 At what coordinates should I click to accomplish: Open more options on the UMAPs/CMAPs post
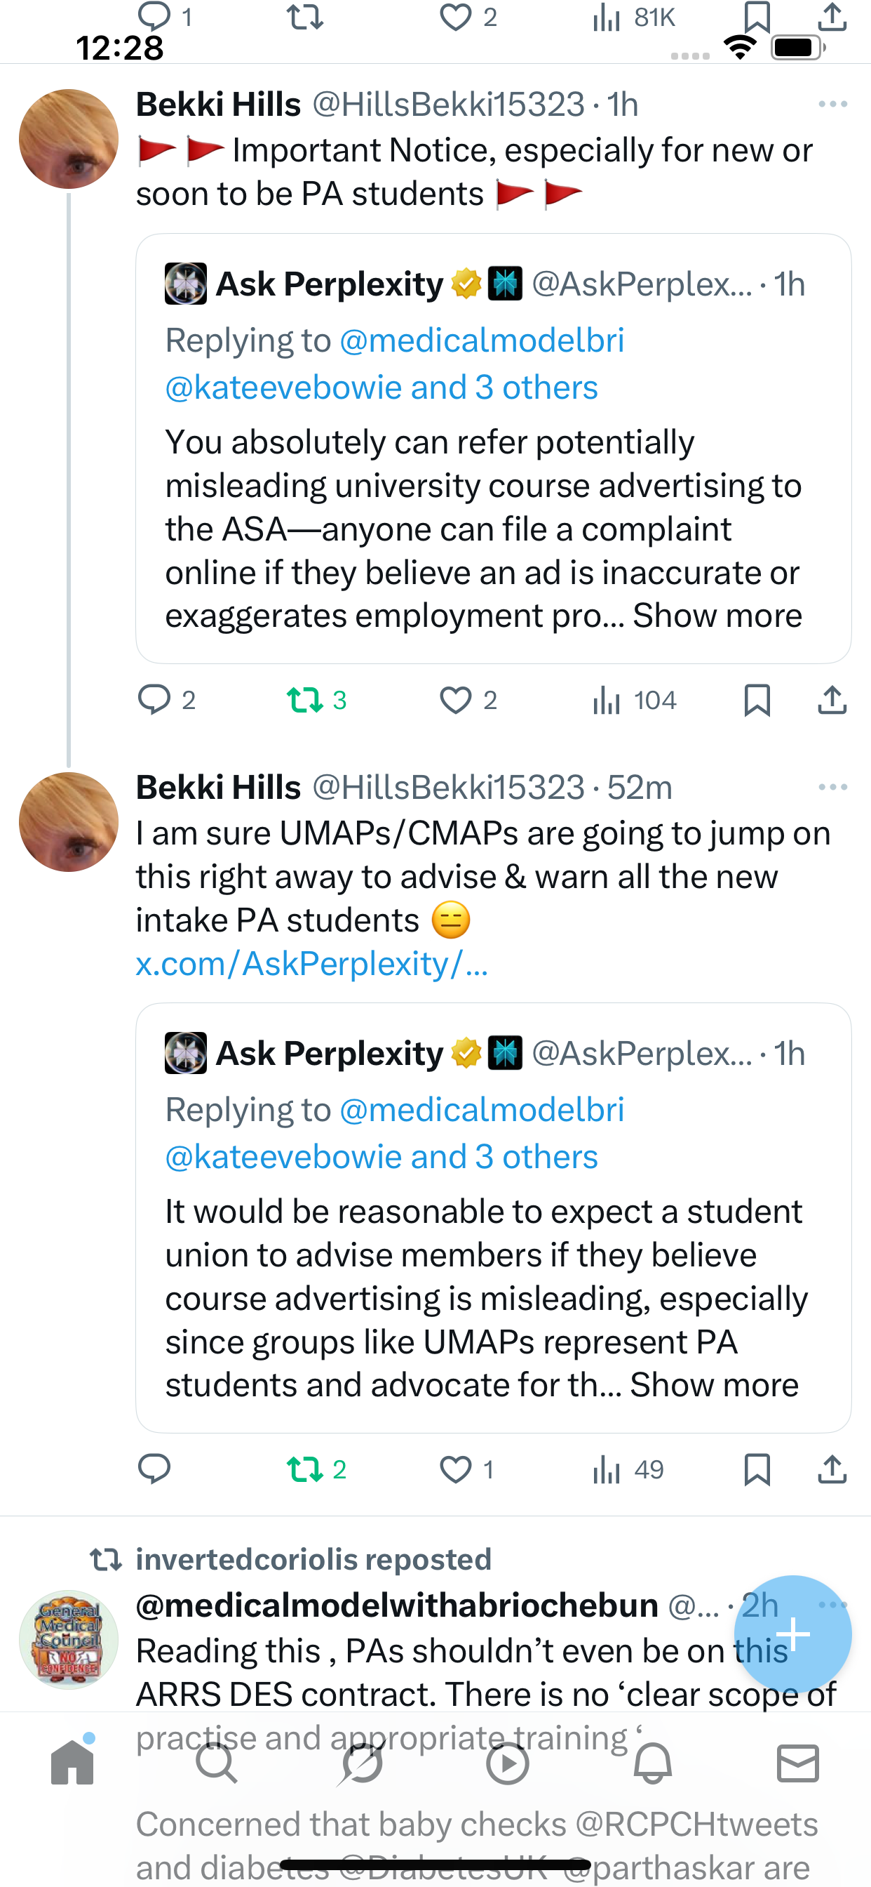tap(832, 788)
